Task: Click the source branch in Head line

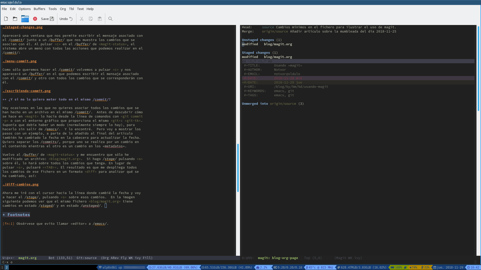Action: point(268,27)
